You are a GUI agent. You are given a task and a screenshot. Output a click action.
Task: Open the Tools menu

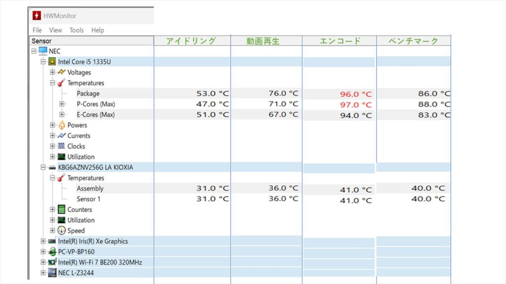click(x=76, y=30)
